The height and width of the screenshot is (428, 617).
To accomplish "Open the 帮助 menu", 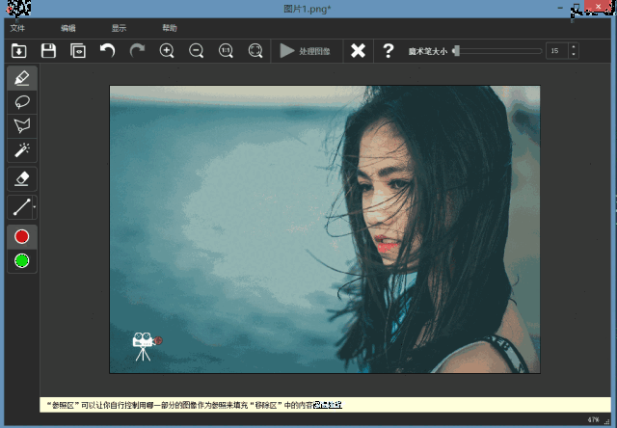I will point(170,28).
